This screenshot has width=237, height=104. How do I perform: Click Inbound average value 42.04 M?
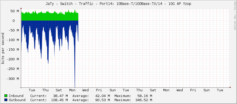point(103,96)
